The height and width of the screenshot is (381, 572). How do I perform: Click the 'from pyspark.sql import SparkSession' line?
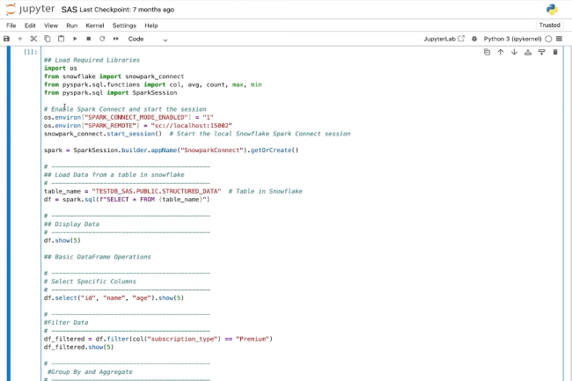tap(111, 92)
